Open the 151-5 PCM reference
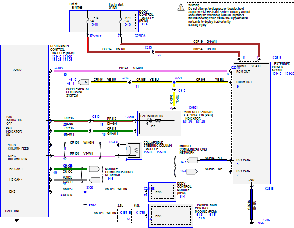294x228 pixels. tap(212, 215)
